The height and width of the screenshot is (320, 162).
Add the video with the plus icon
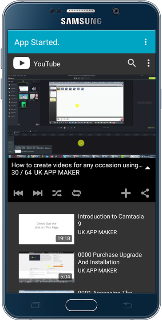point(126,193)
